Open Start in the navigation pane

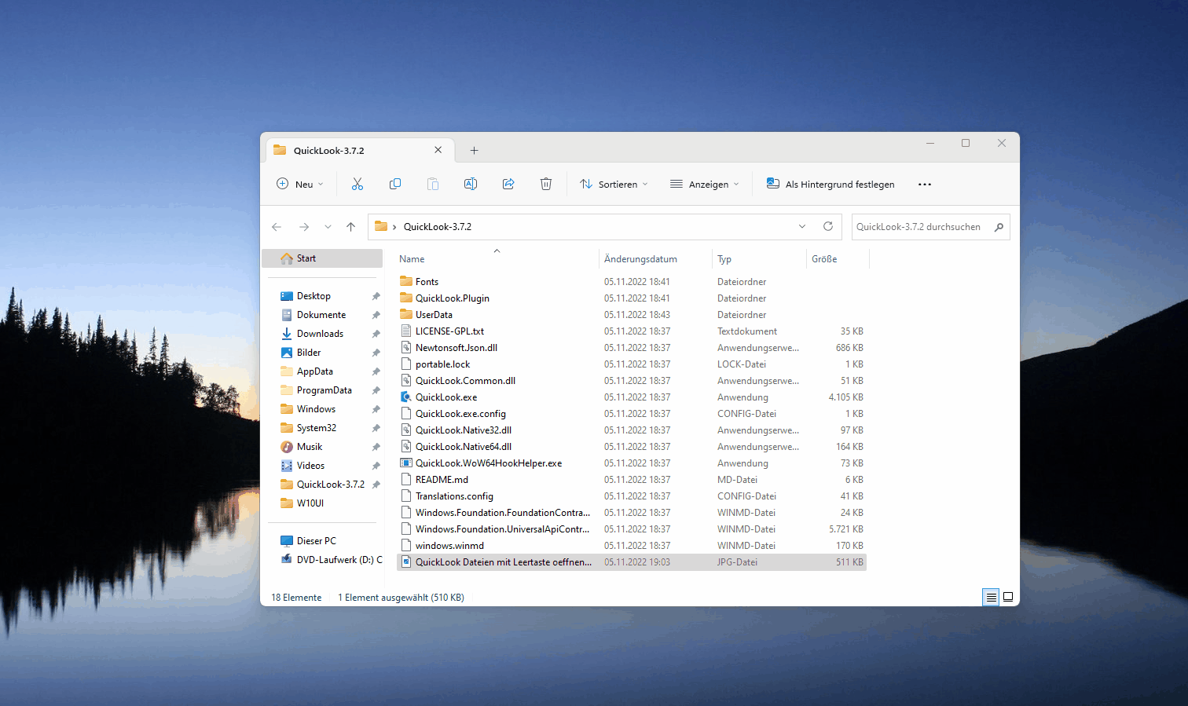[322, 258]
